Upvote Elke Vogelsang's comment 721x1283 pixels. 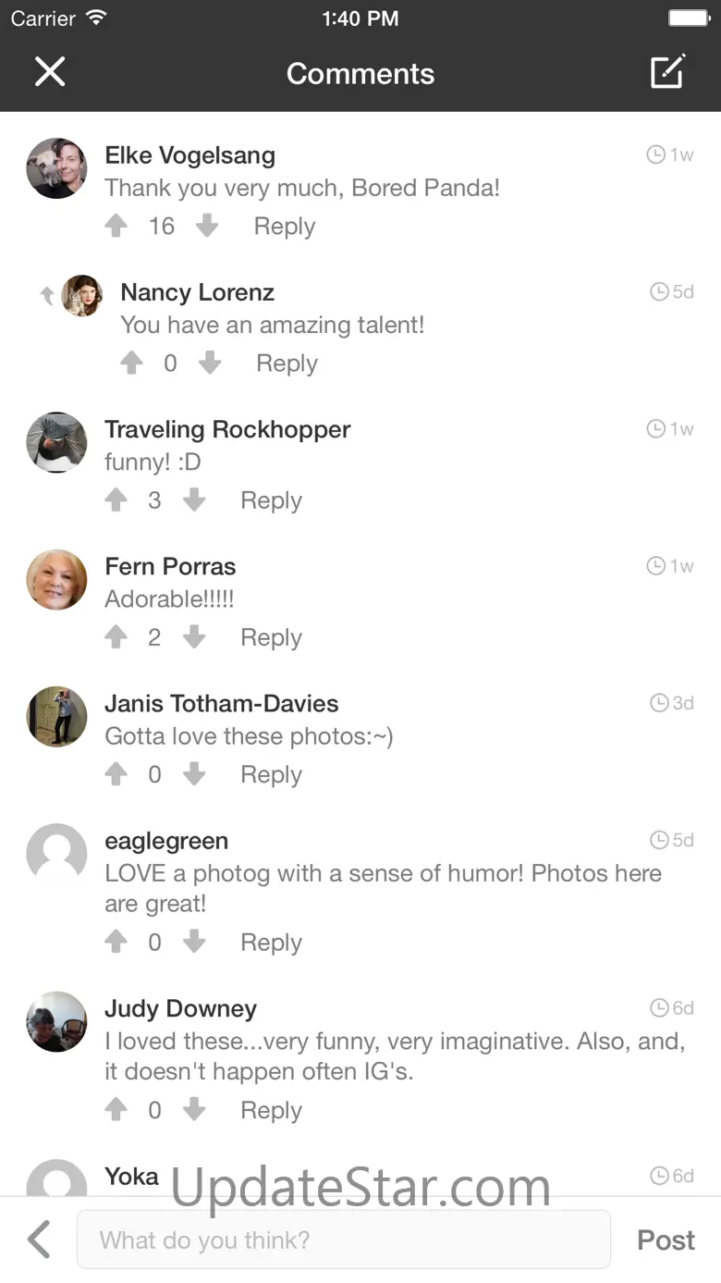(x=116, y=226)
